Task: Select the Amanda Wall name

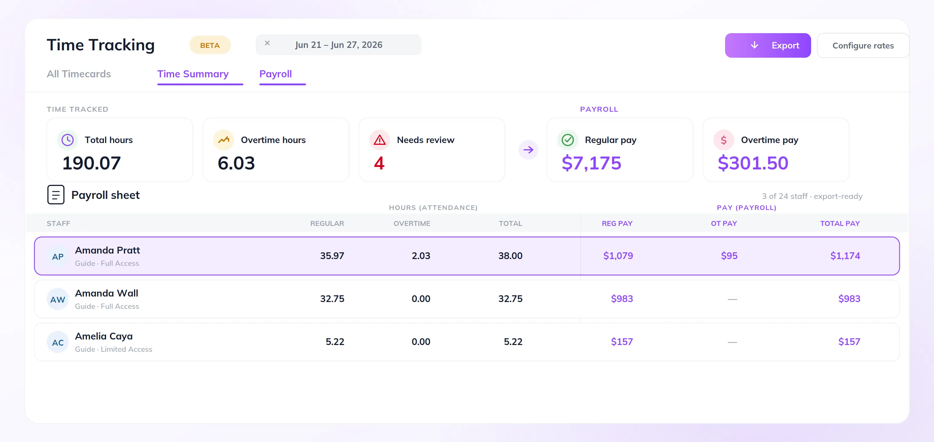Action: 107,293
